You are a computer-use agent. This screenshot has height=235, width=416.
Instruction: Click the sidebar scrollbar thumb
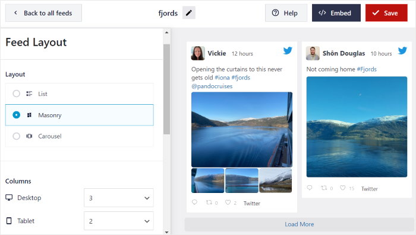166,89
